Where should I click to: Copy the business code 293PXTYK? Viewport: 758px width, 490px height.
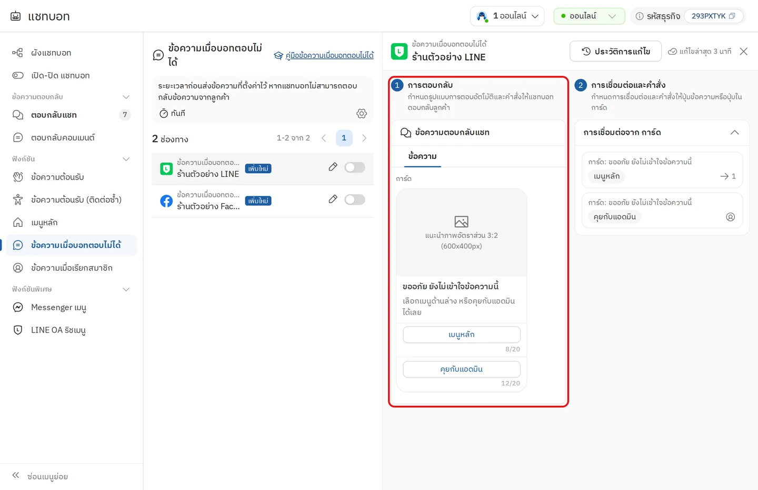tap(732, 16)
